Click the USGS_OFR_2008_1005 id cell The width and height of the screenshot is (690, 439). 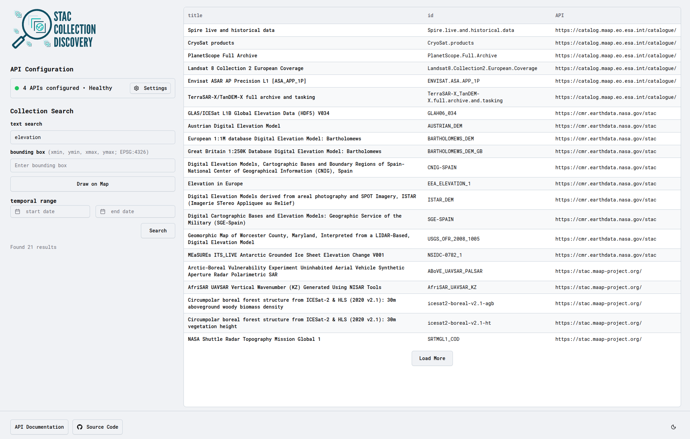[x=454, y=239]
